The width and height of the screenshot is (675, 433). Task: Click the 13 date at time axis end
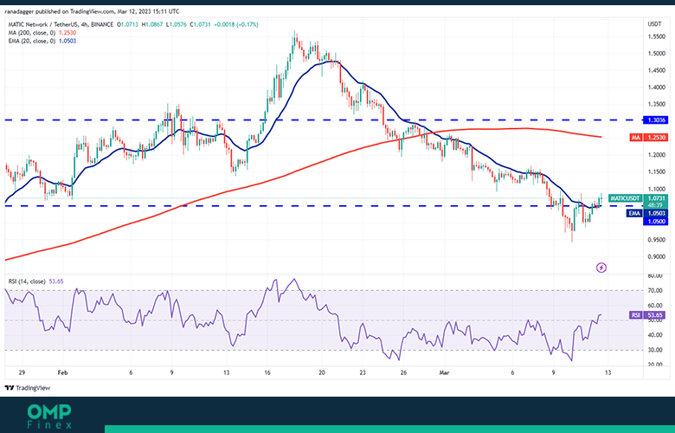tap(607, 372)
